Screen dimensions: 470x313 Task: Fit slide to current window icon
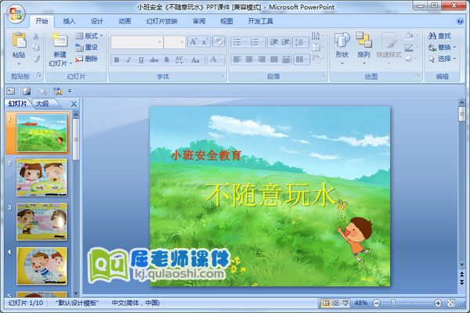(x=451, y=304)
